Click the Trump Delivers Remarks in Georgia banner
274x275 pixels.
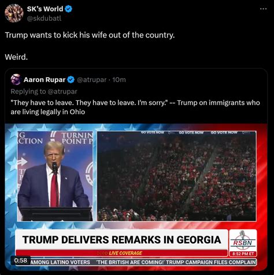(x=121, y=239)
